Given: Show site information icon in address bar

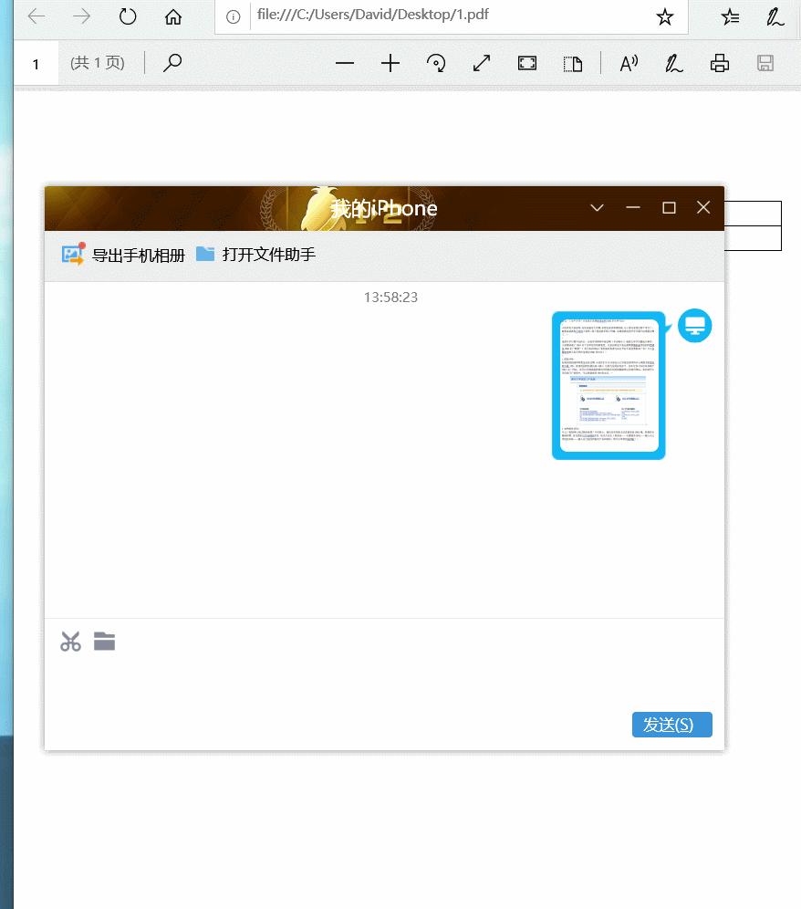Looking at the screenshot, I should click(x=233, y=16).
